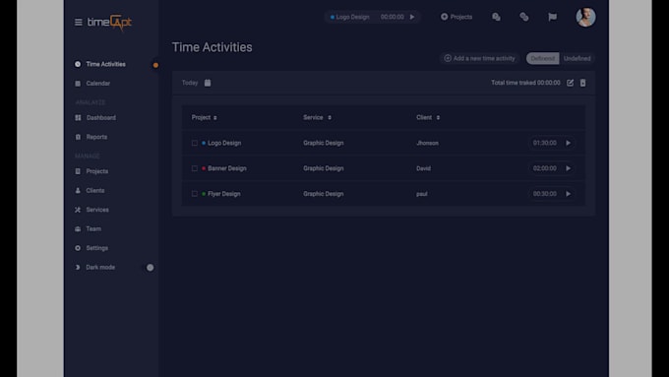The image size is (669, 377).
Task: Open Settings in sidebar
Action: tap(96, 248)
